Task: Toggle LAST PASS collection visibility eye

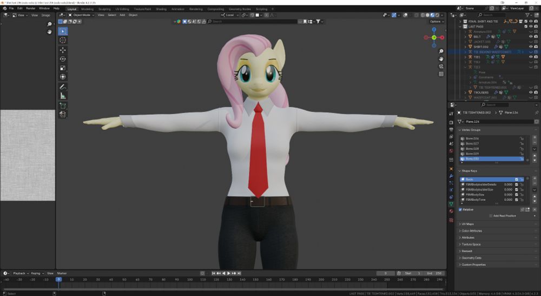Action: click(531, 26)
